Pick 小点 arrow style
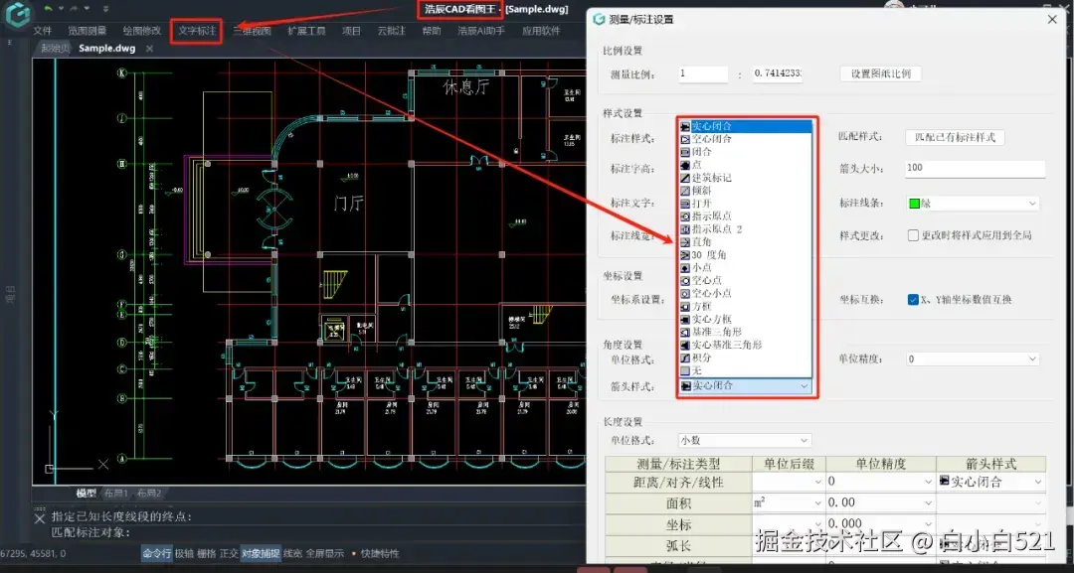The image size is (1074, 573). tap(745, 268)
